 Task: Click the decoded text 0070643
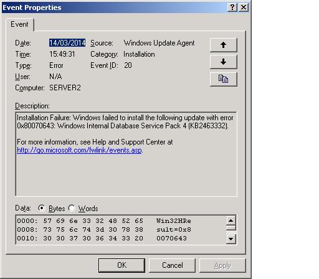tap(171, 239)
